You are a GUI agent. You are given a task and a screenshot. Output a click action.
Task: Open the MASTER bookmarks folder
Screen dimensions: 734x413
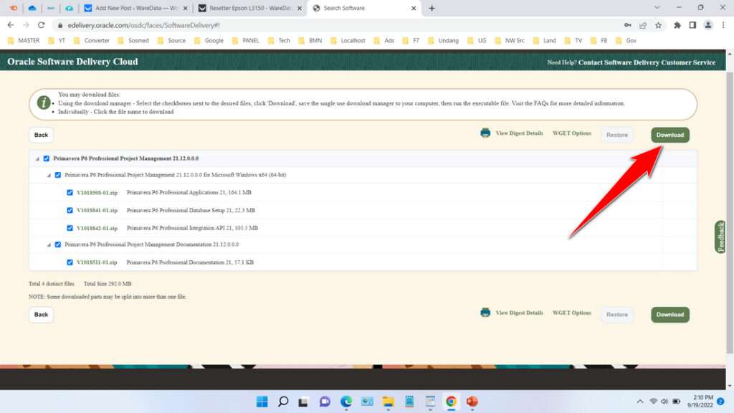click(24, 41)
